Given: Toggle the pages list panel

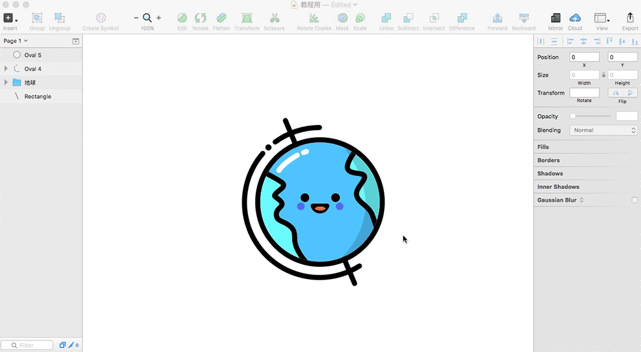Looking at the screenshot, I should click(x=76, y=41).
